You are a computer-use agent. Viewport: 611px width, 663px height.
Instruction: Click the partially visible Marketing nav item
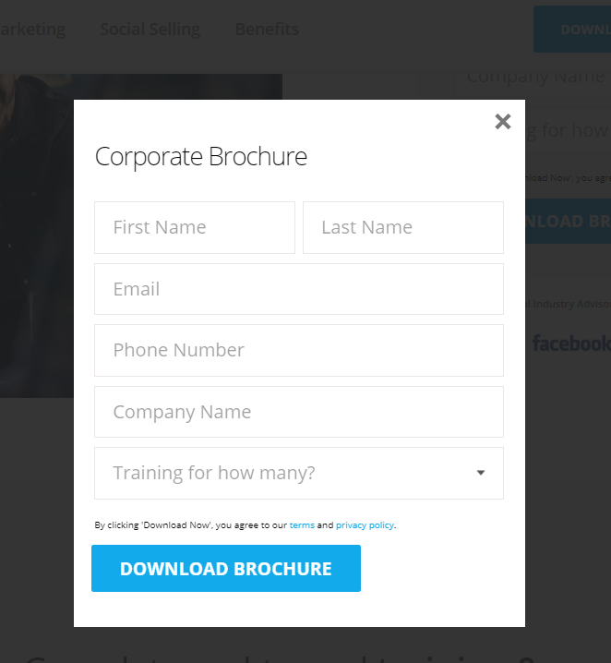(x=32, y=30)
